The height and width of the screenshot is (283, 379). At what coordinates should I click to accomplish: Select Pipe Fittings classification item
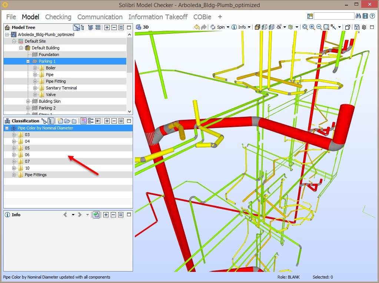point(36,175)
